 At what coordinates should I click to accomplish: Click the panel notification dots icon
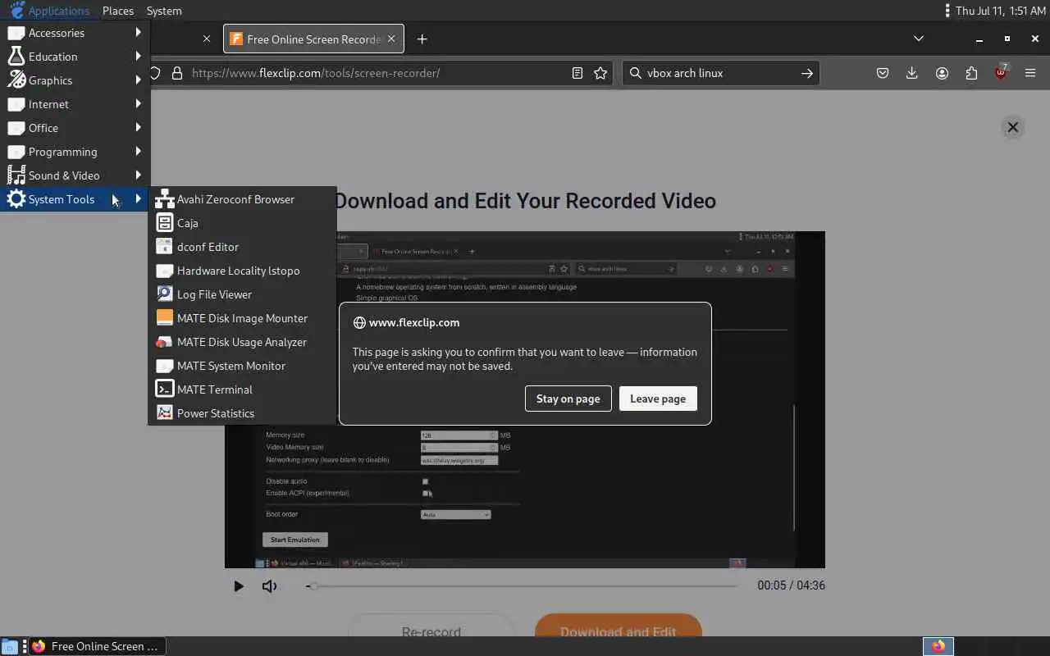[947, 11]
